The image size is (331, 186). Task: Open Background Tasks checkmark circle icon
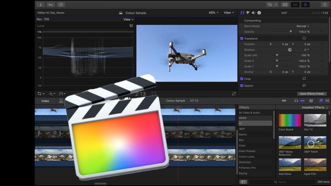point(61,4)
